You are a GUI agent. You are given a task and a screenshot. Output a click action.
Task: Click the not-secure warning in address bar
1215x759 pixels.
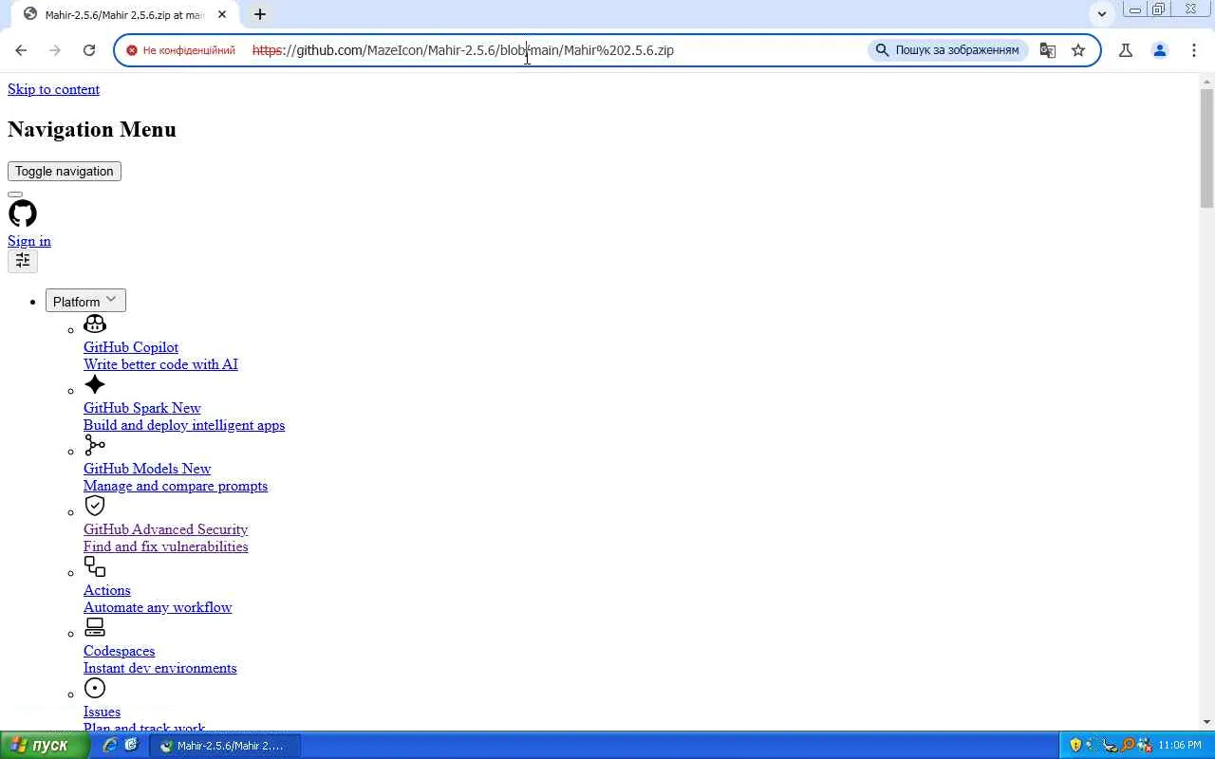pos(180,50)
